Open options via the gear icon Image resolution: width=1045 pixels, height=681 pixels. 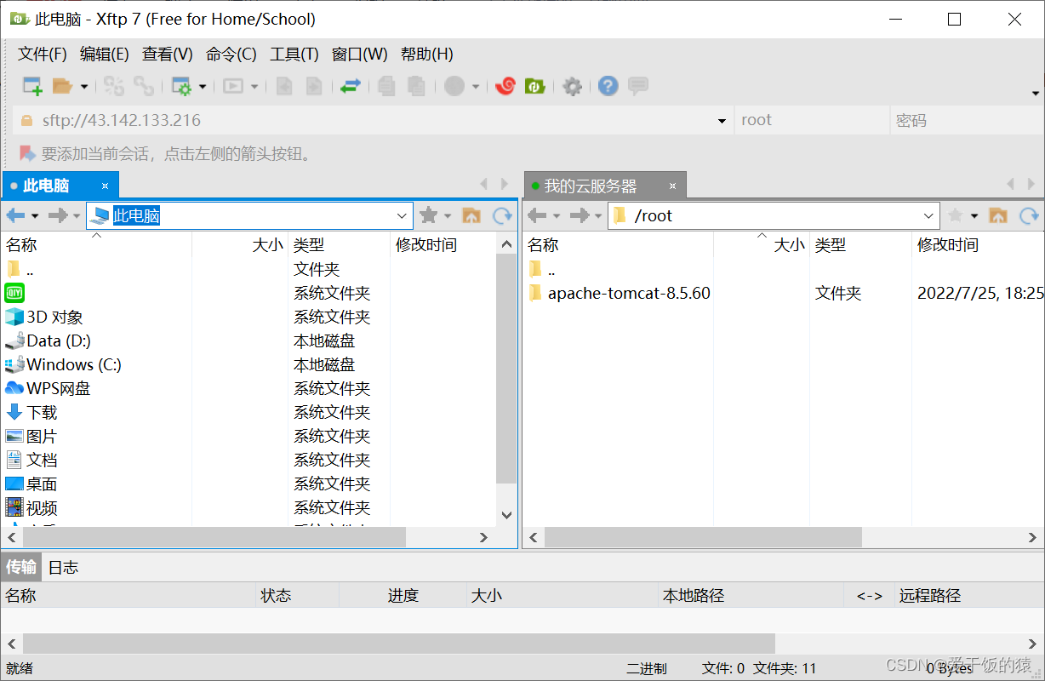click(x=573, y=86)
